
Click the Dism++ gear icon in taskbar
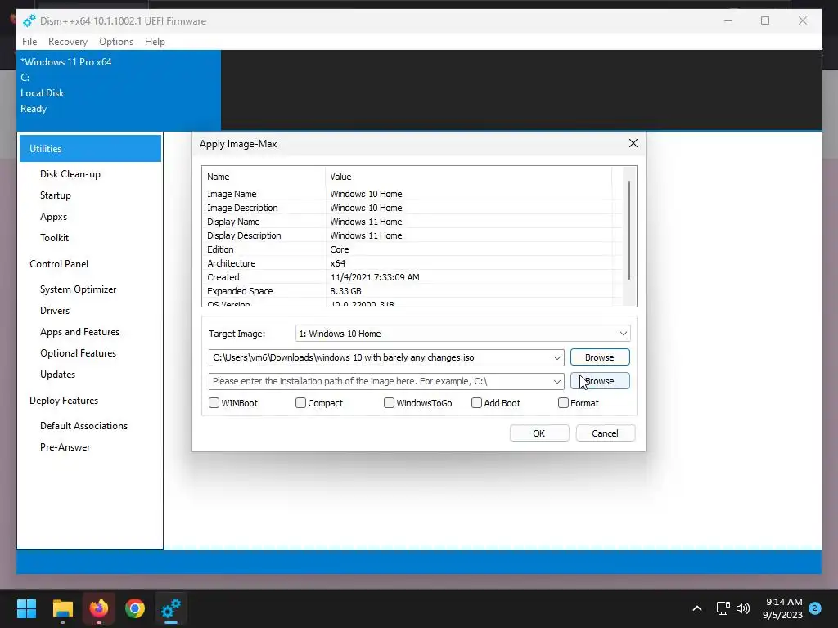(171, 608)
